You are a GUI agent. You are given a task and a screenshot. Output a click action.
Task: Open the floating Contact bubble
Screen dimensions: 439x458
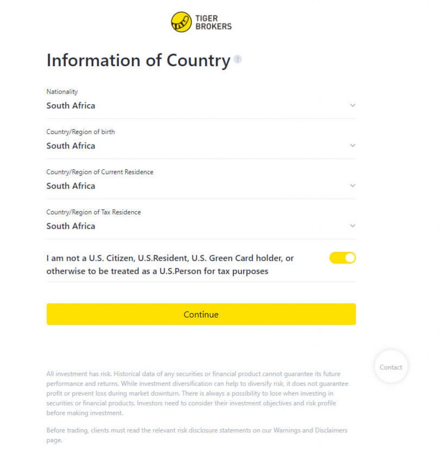(391, 367)
